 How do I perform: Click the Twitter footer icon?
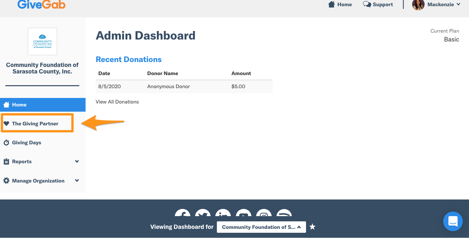click(203, 213)
